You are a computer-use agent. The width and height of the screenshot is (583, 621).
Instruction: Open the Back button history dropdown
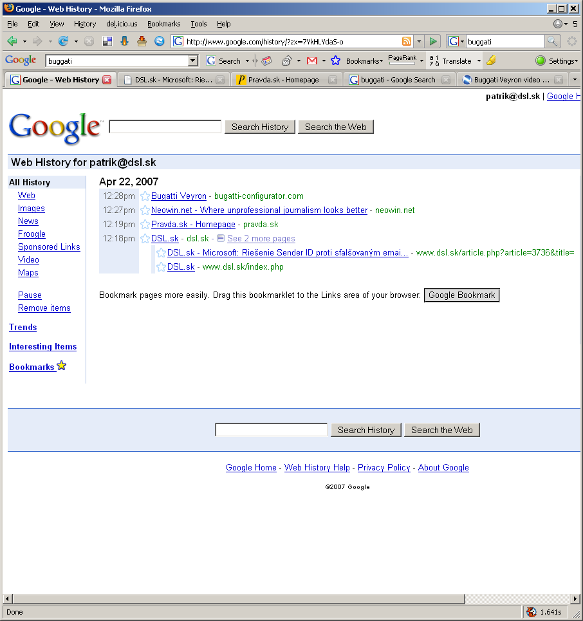[24, 41]
